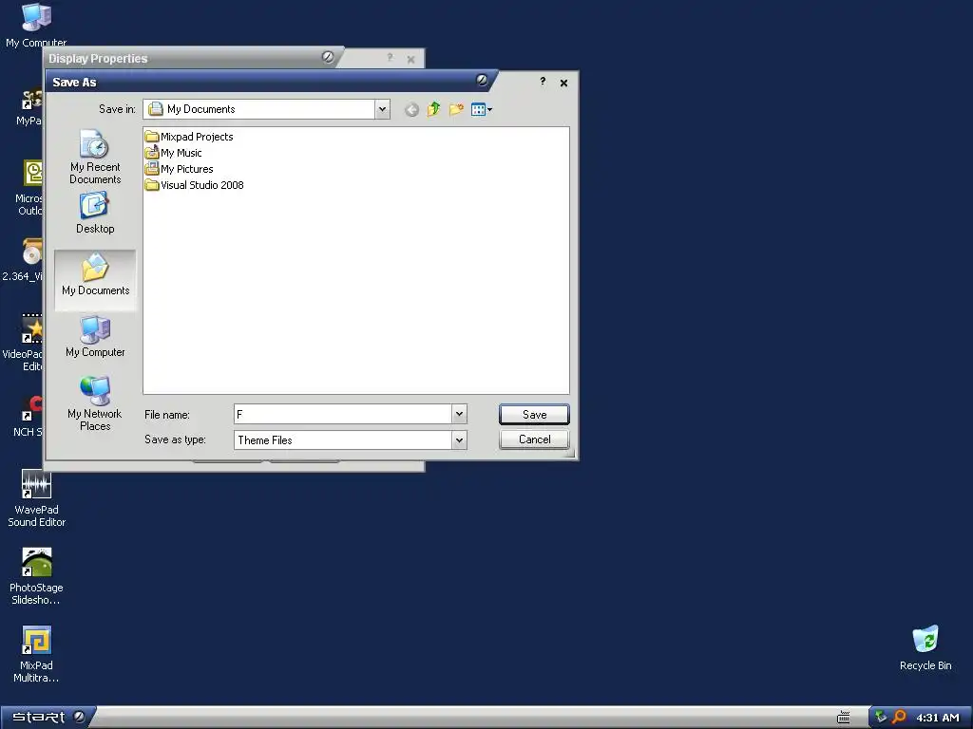973x729 pixels.
Task: Select the VideoPad Editor desktop icon
Action: coord(23,344)
